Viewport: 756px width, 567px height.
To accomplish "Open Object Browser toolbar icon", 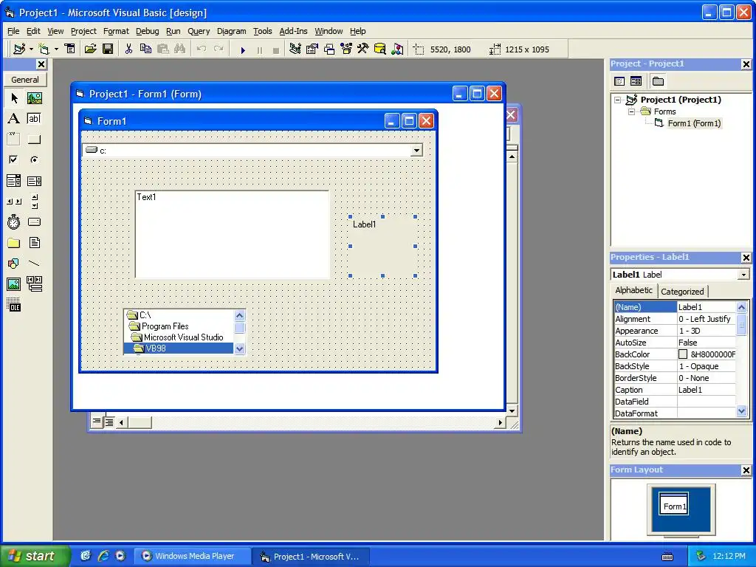I will tap(346, 49).
